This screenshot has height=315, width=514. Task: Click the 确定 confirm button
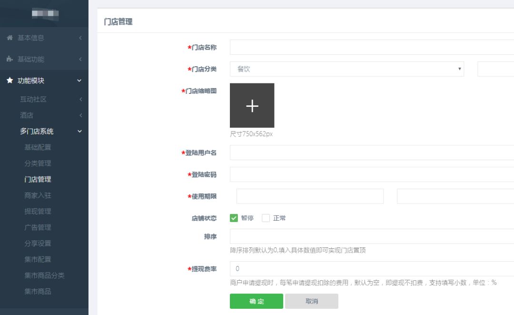click(x=256, y=301)
